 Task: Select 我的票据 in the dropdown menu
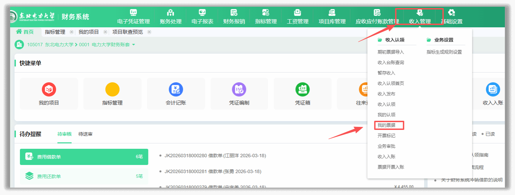[x=386, y=126]
